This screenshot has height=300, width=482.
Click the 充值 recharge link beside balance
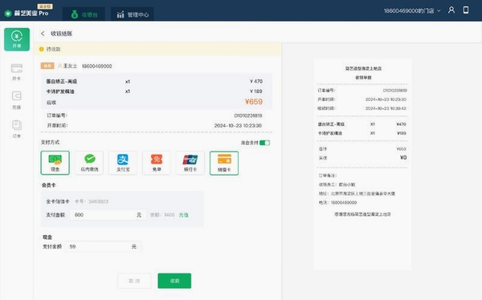[183, 215]
